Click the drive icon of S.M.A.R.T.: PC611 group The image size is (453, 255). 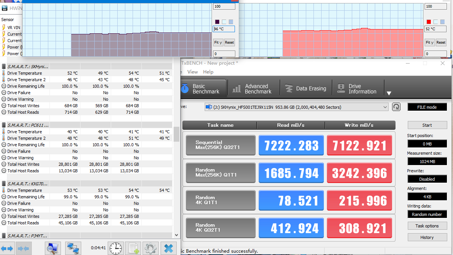4,125
